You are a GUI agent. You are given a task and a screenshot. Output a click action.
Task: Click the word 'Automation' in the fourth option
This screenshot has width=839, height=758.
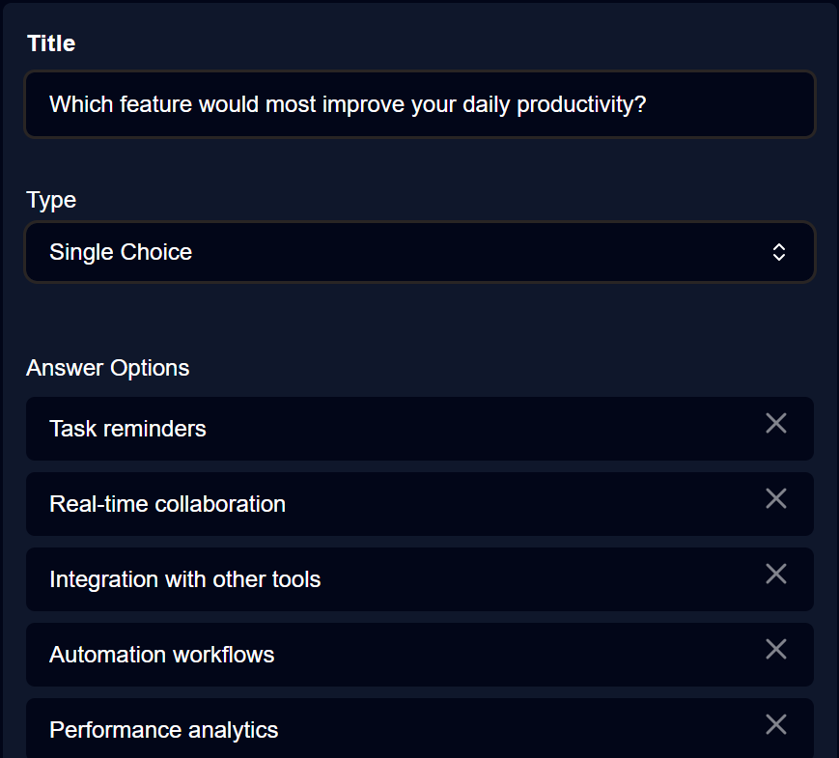coord(107,655)
